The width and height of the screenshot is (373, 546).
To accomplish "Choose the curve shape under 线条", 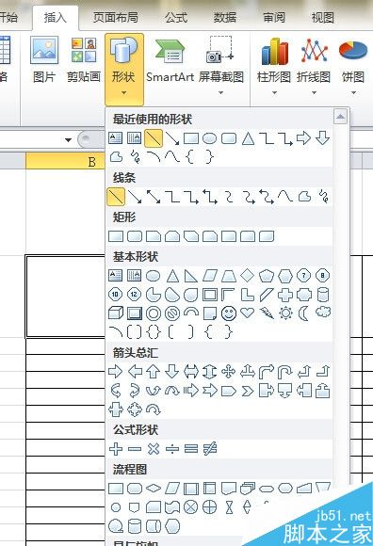I will pos(285,197).
